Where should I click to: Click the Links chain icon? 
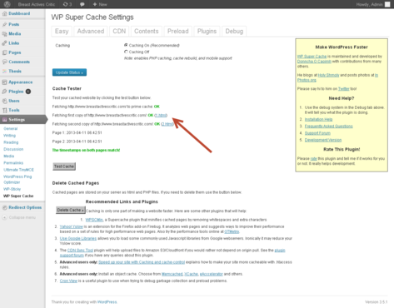[x=4, y=43]
